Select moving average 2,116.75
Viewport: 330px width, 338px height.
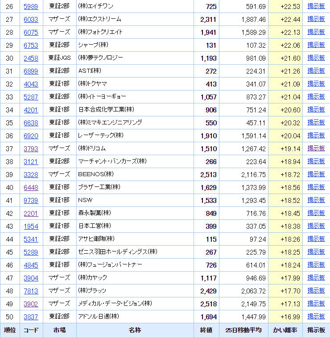coord(253,175)
